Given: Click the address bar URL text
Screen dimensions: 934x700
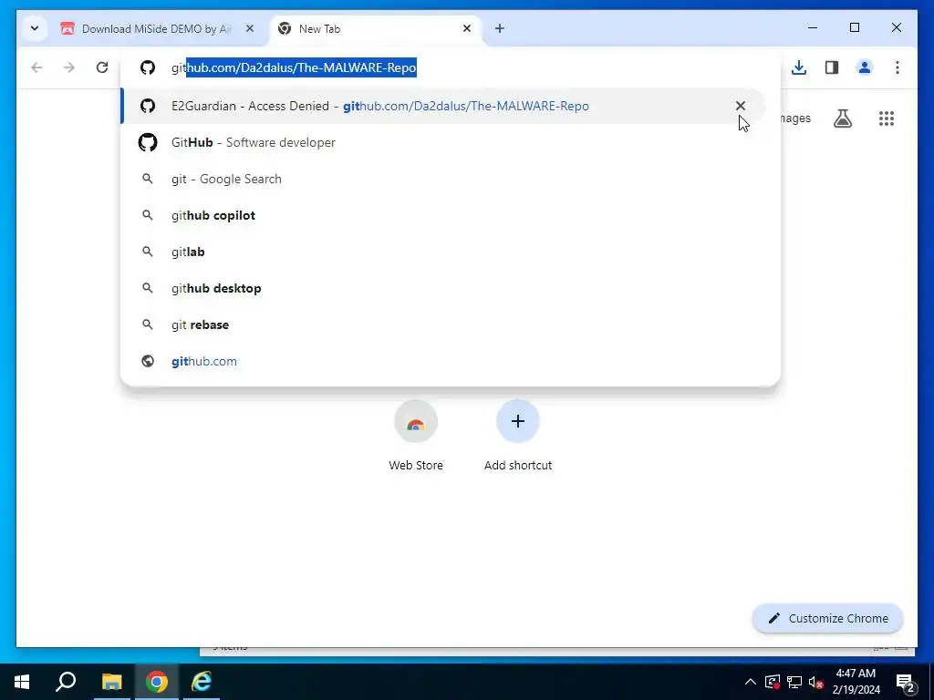Looking at the screenshot, I should [x=294, y=67].
